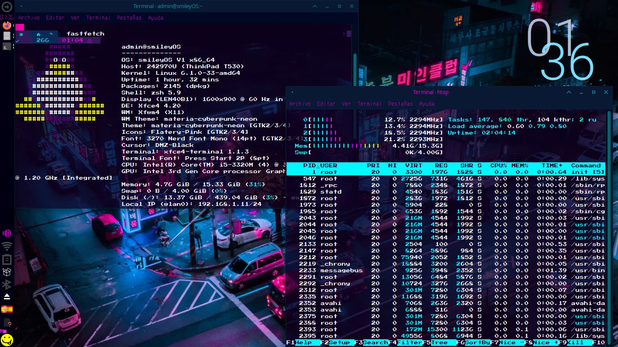Open Ver menu in htop terminal window

346,104
